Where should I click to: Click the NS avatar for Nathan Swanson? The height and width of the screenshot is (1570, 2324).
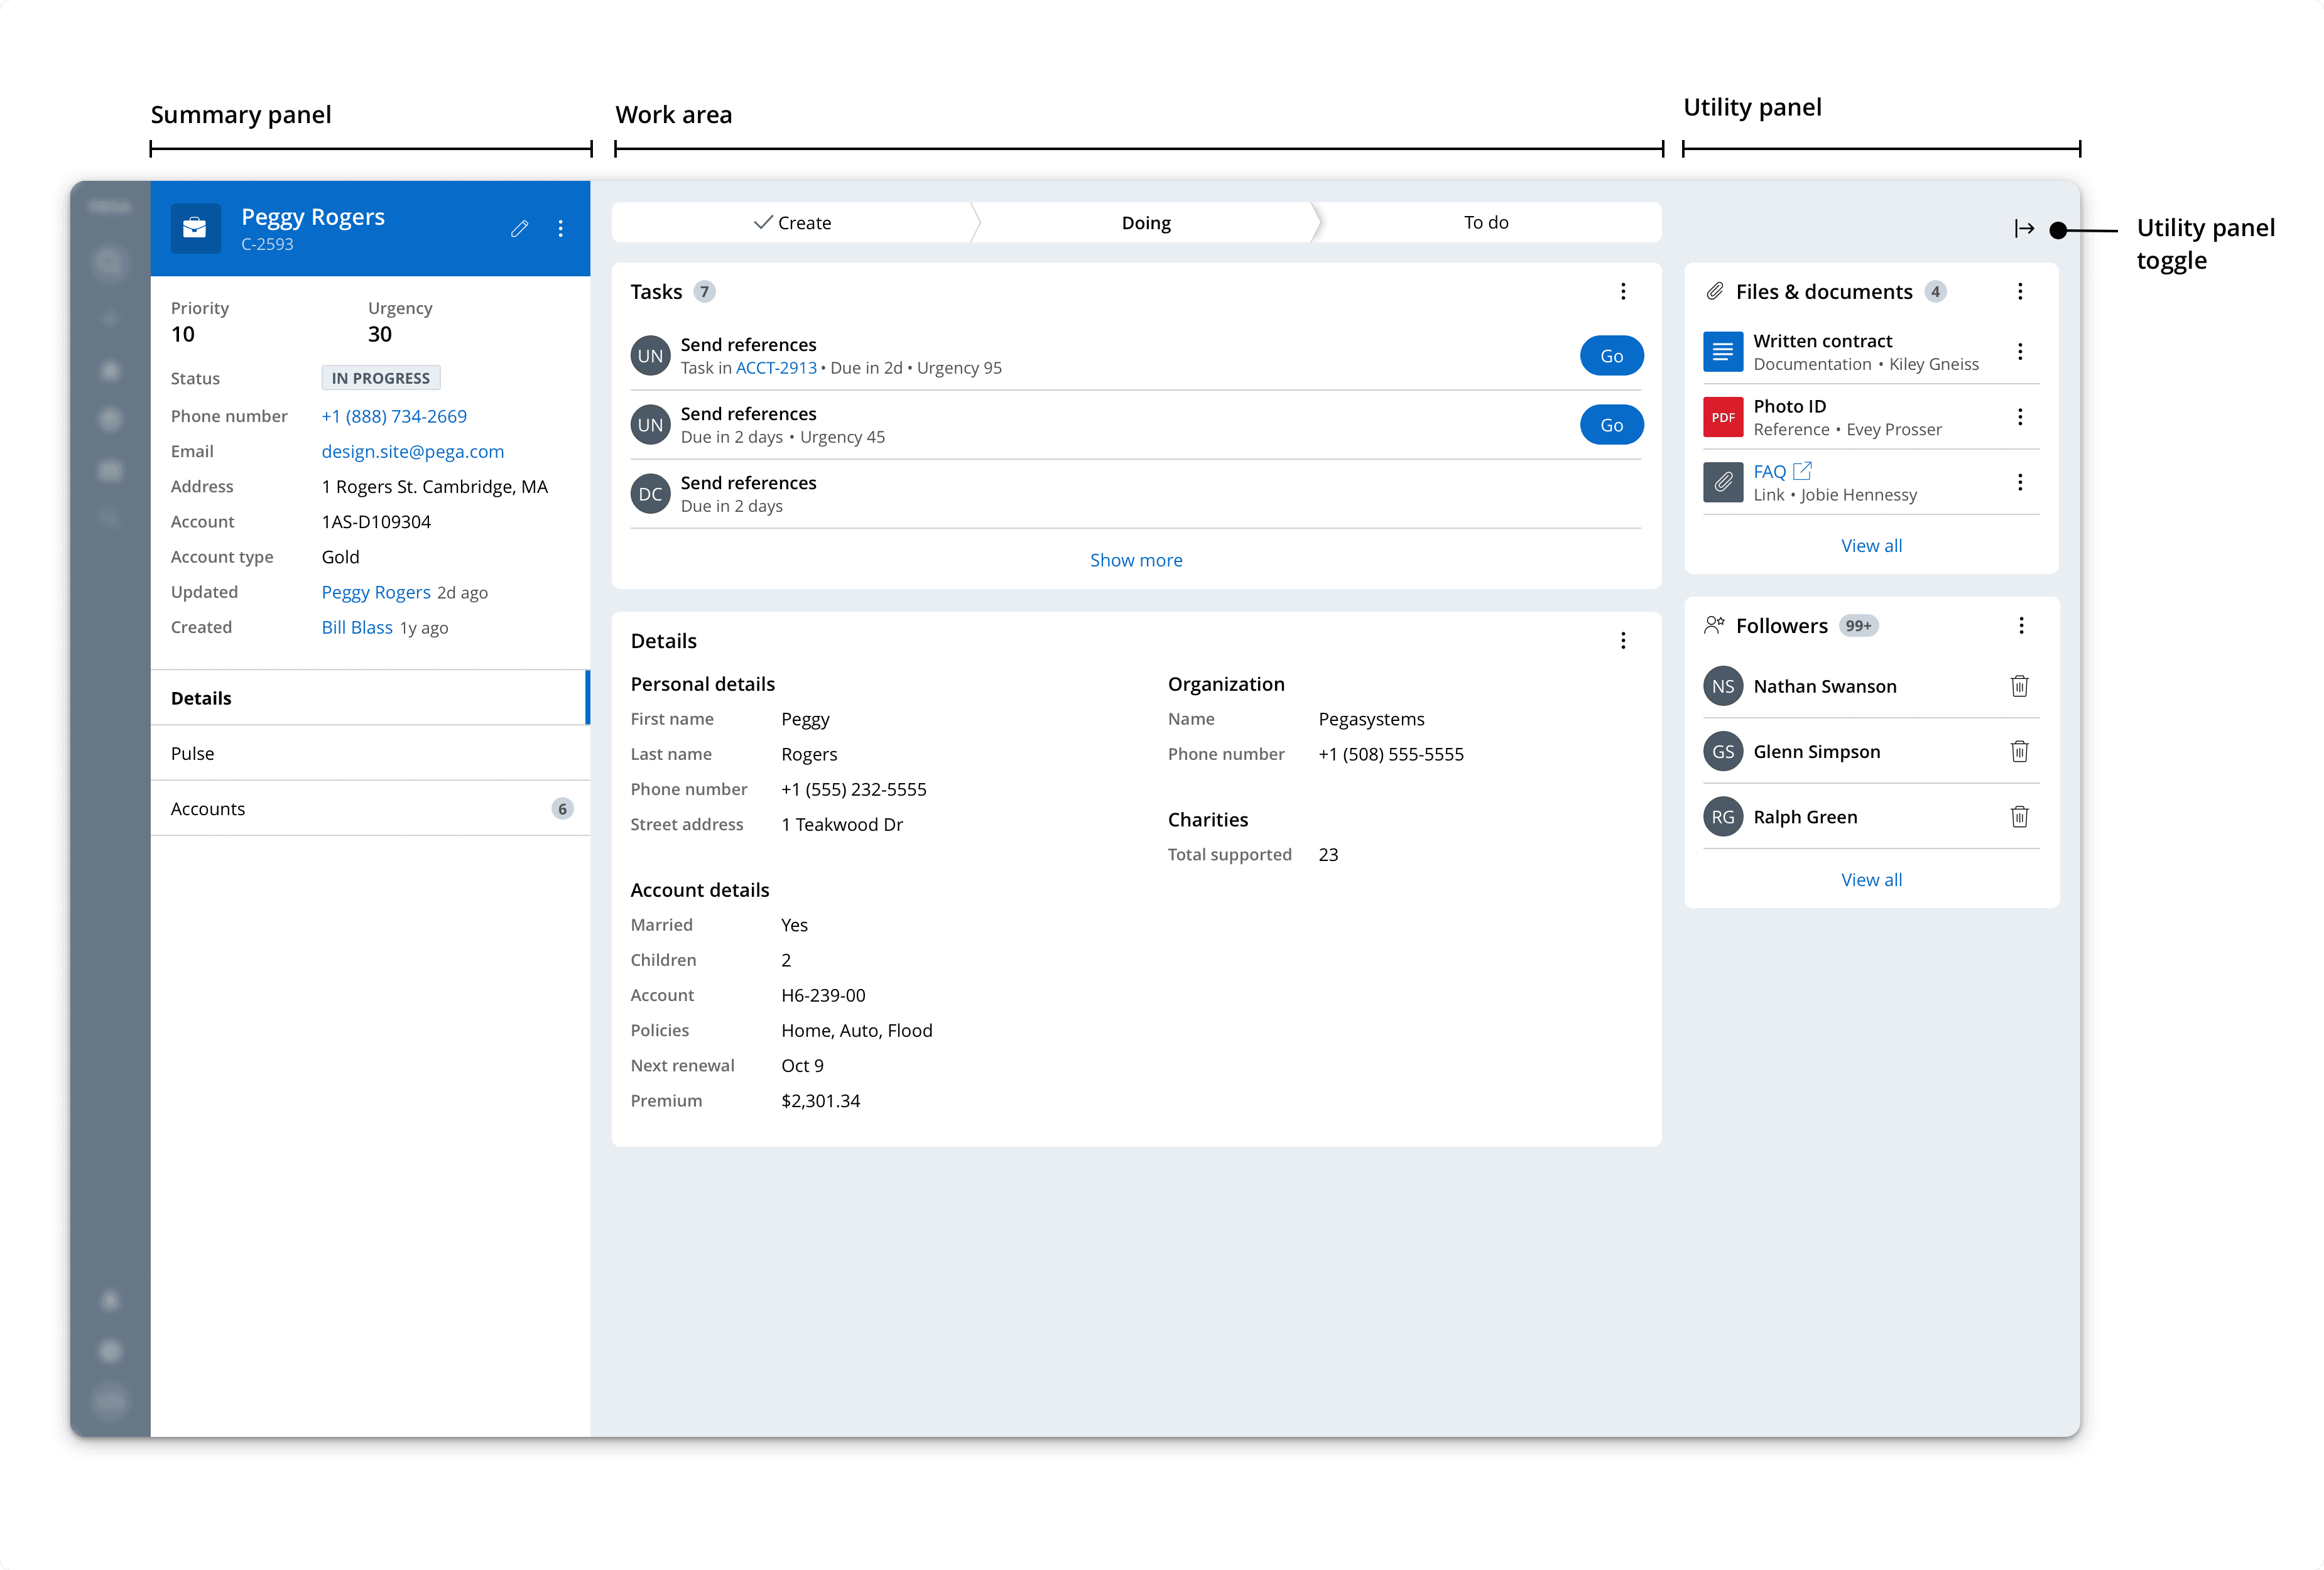(x=1723, y=686)
